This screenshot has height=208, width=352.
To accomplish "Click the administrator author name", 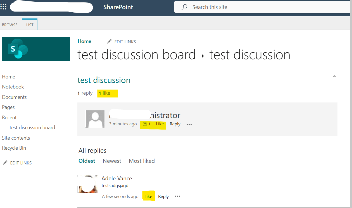I will [x=145, y=115].
